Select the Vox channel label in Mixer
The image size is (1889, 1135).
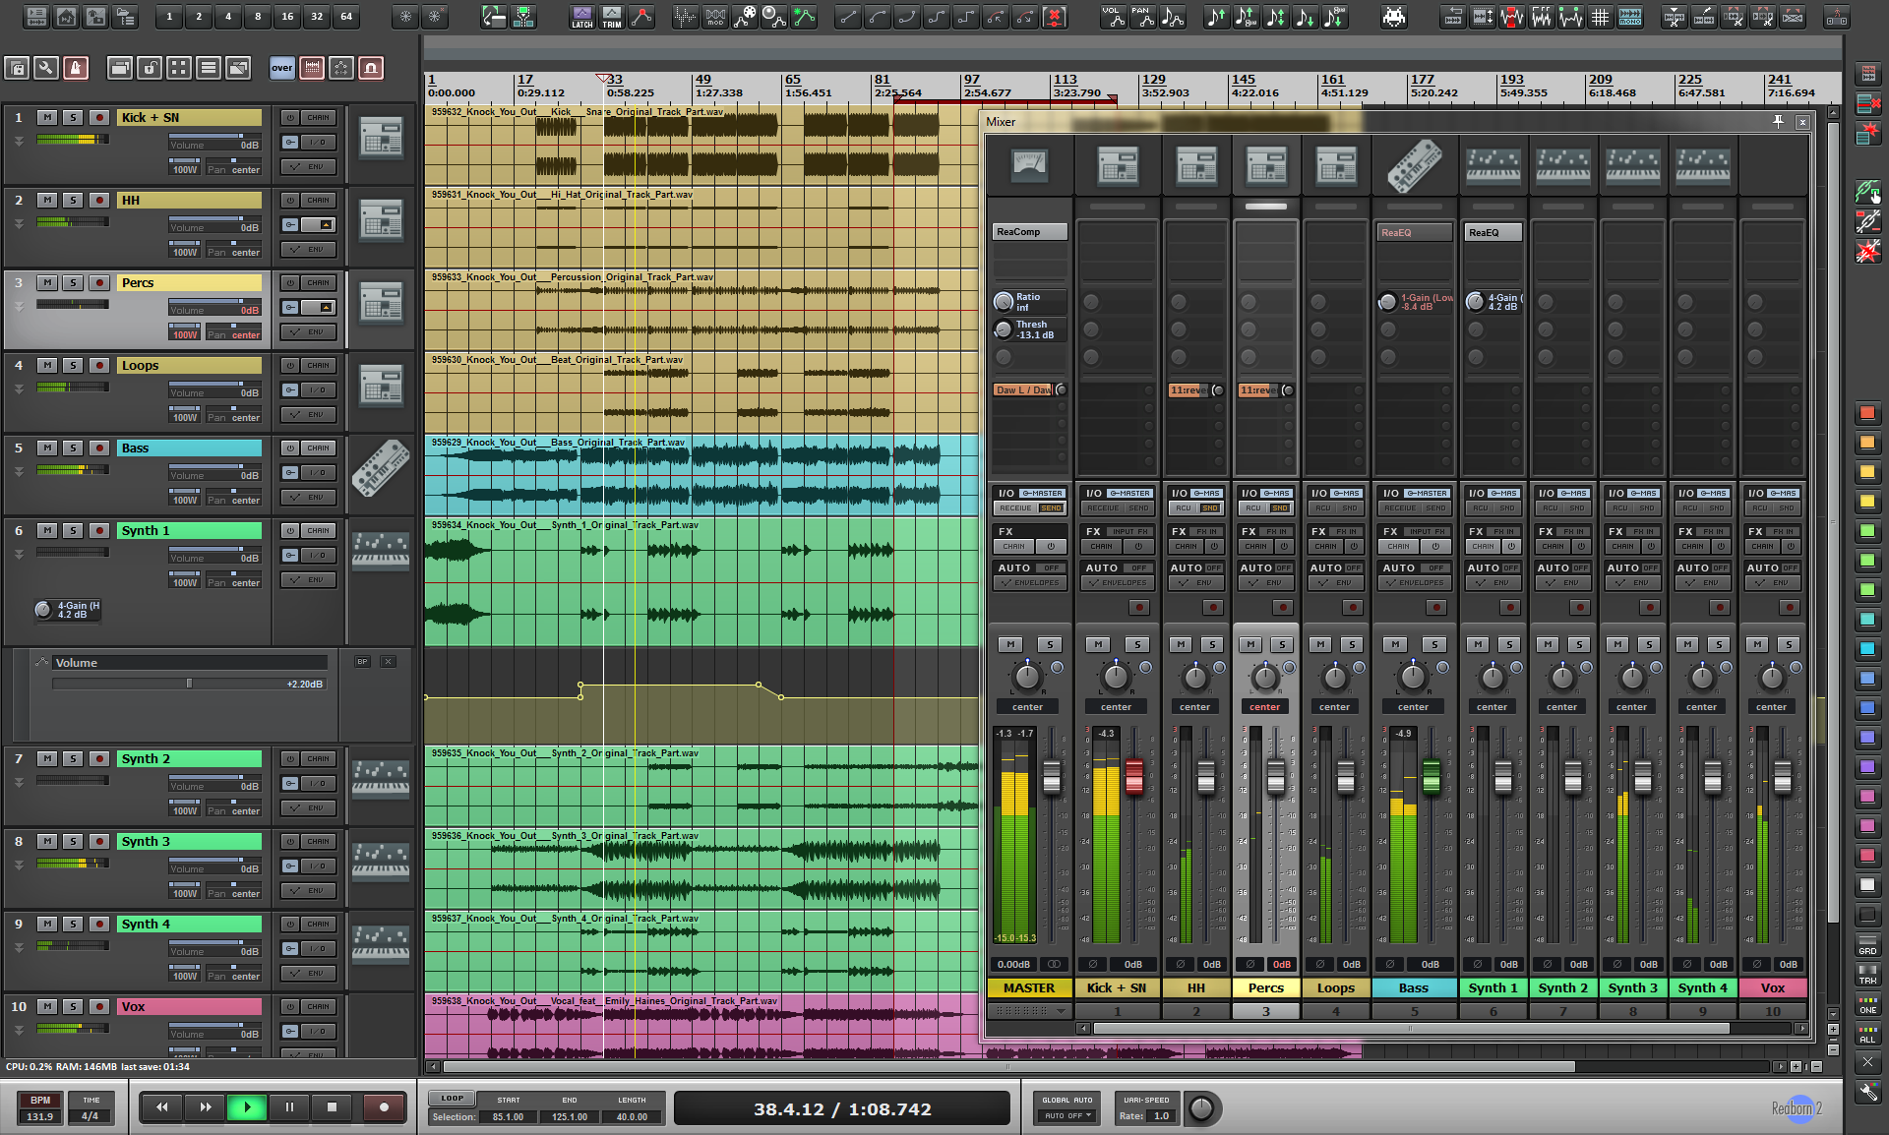1772,987
